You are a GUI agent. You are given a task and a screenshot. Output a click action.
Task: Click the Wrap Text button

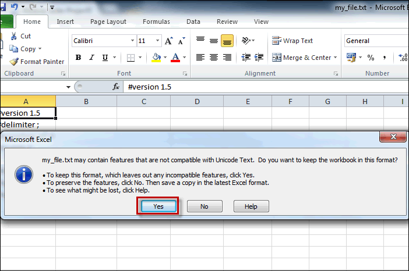click(292, 41)
